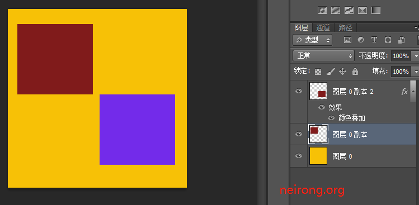Click the fx icon on 图层 0 副本 2

(404, 92)
